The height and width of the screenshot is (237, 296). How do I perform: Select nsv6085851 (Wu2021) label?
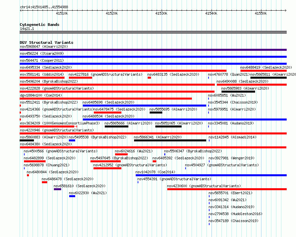coord(227,95)
